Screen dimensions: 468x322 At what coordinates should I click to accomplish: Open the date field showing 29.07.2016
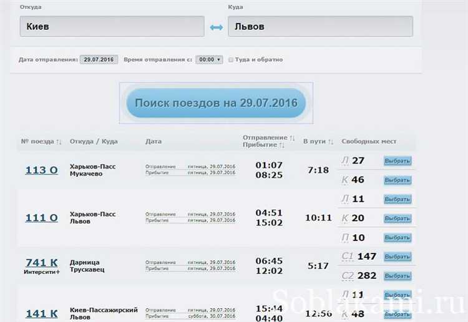click(99, 60)
